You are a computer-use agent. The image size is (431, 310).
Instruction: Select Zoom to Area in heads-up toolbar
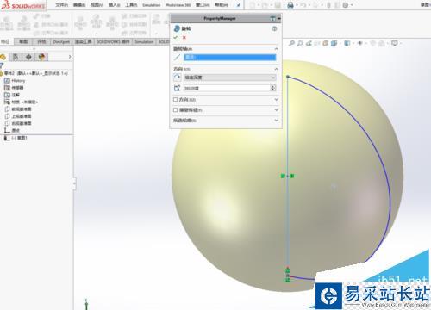pos(300,43)
